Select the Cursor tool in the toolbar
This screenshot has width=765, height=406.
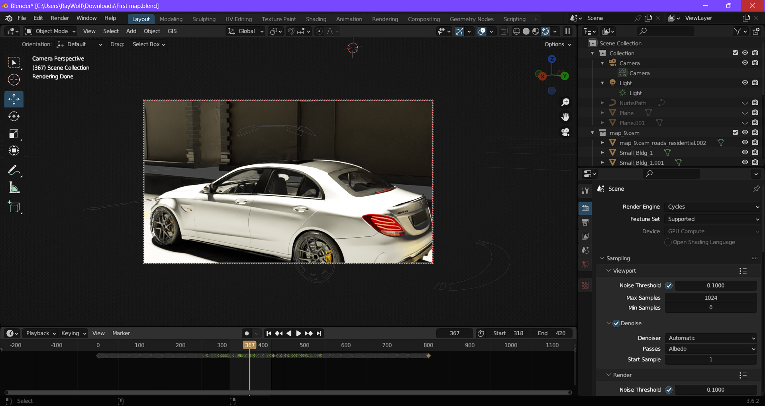pos(14,80)
